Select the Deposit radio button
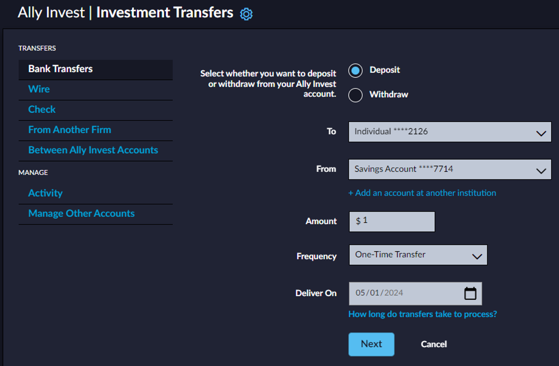The image size is (559, 366). [355, 71]
